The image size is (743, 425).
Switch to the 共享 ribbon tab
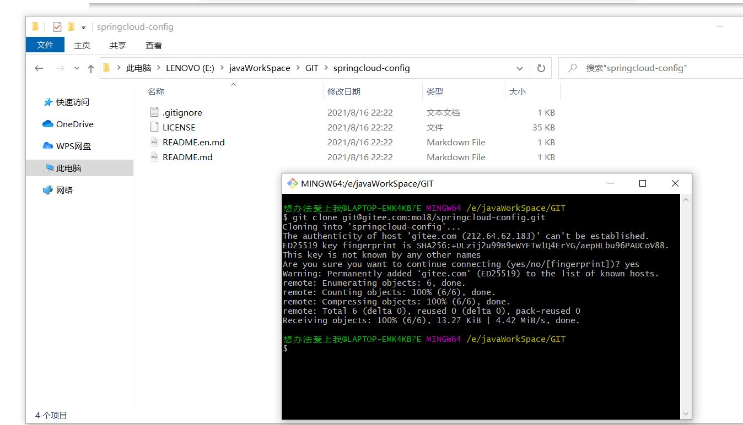click(118, 46)
